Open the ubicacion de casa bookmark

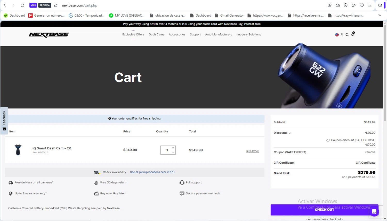click(168, 16)
